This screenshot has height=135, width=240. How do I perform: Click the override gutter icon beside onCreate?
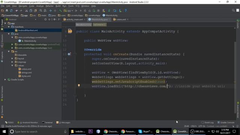point(69,54)
